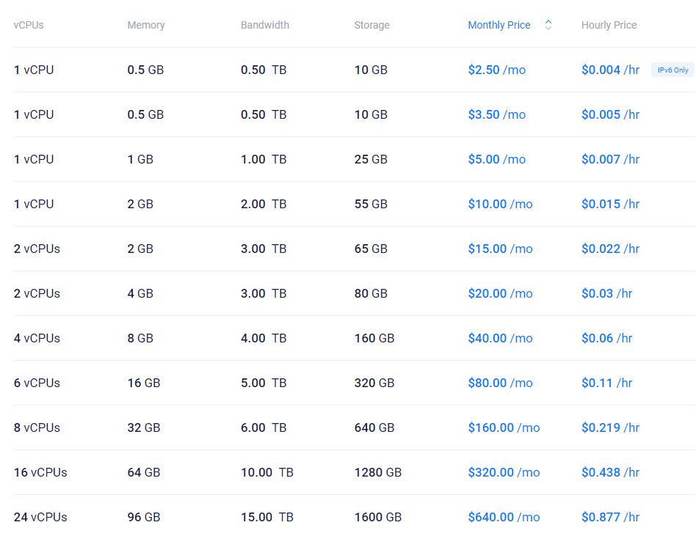This screenshot has height=536, width=696.
Task: Click the Monthly Price sort arrows icon
Action: [548, 25]
